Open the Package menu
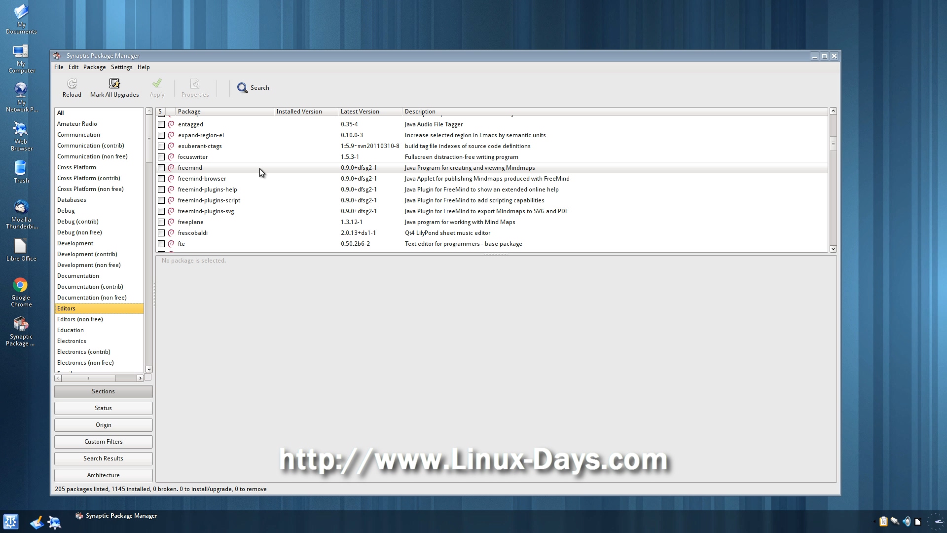The height and width of the screenshot is (533, 947). click(x=94, y=67)
